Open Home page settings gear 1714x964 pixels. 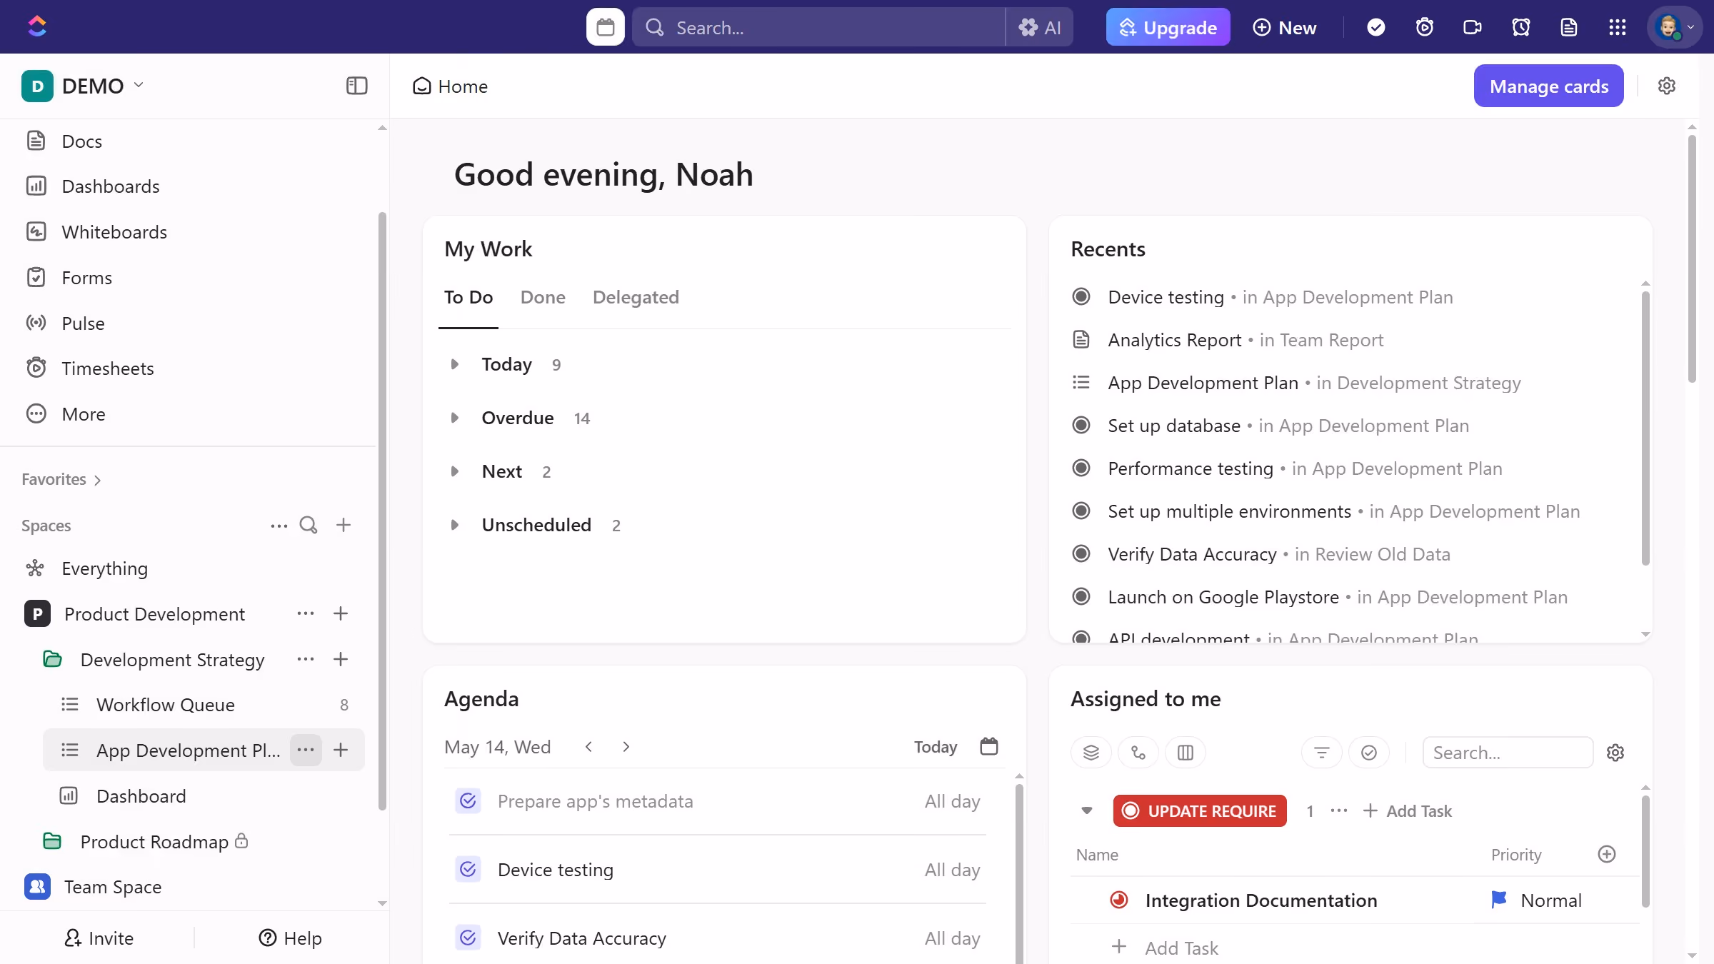1666,86
